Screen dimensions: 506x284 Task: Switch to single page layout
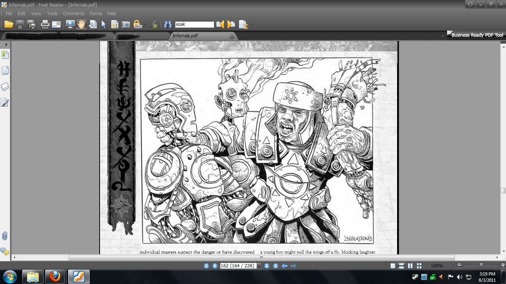coord(393,266)
